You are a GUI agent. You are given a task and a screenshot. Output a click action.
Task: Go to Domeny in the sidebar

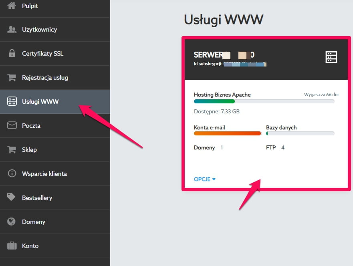pyautogui.click(x=55, y=222)
